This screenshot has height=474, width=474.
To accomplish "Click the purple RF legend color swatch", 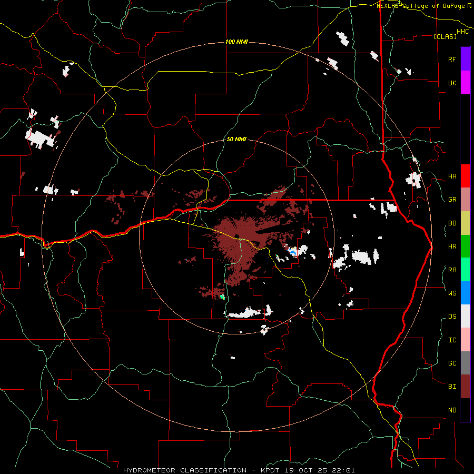I will click(465, 59).
